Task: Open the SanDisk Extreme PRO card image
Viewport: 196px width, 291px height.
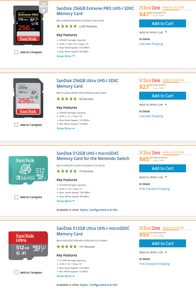Action: click(x=28, y=25)
